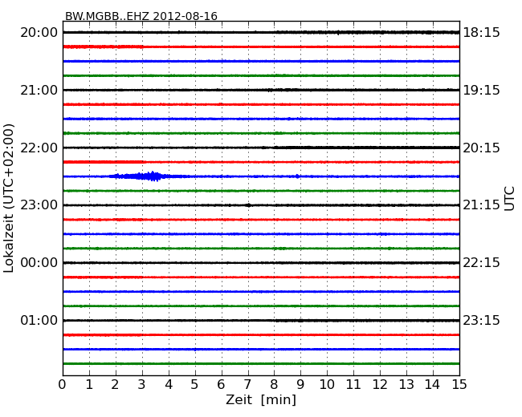This screenshot has height=417, width=522.
Task: Select the 10 minute tick label
Action: (x=327, y=384)
